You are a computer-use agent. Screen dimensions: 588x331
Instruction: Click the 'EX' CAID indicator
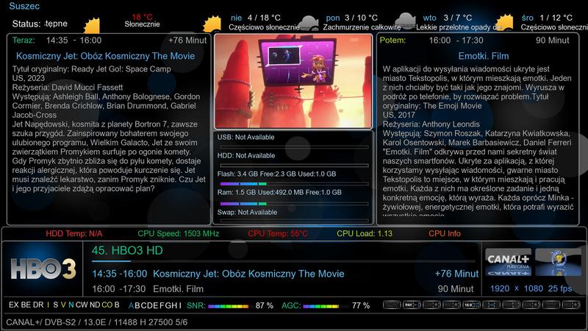[13, 305]
